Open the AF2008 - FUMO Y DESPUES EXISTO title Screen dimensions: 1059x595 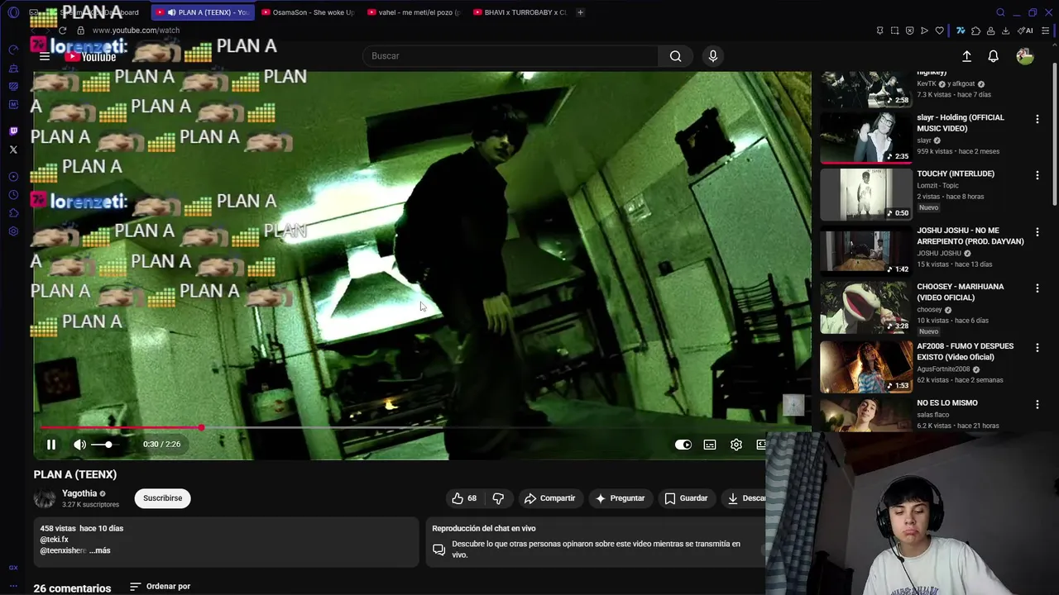click(965, 352)
